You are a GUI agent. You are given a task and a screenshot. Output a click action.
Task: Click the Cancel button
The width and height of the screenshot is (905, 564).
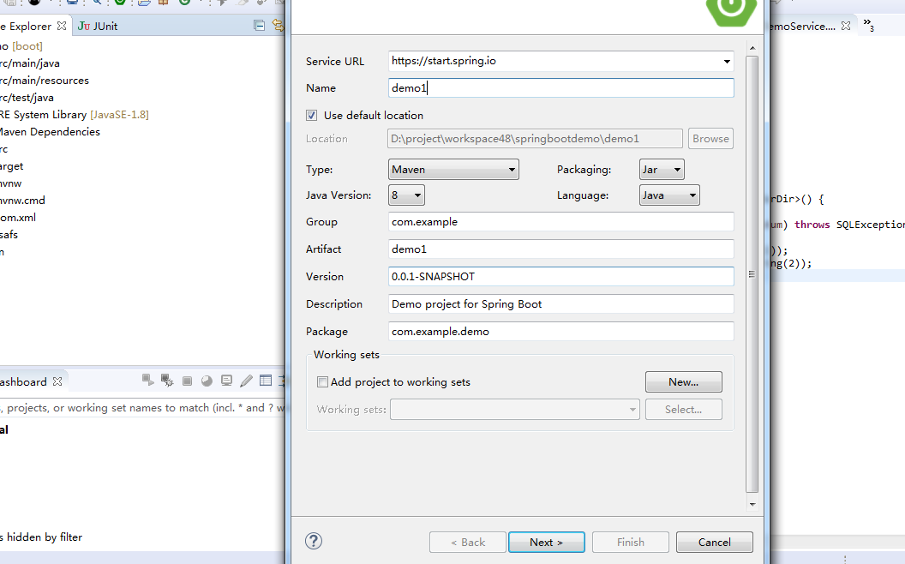pyautogui.click(x=715, y=542)
